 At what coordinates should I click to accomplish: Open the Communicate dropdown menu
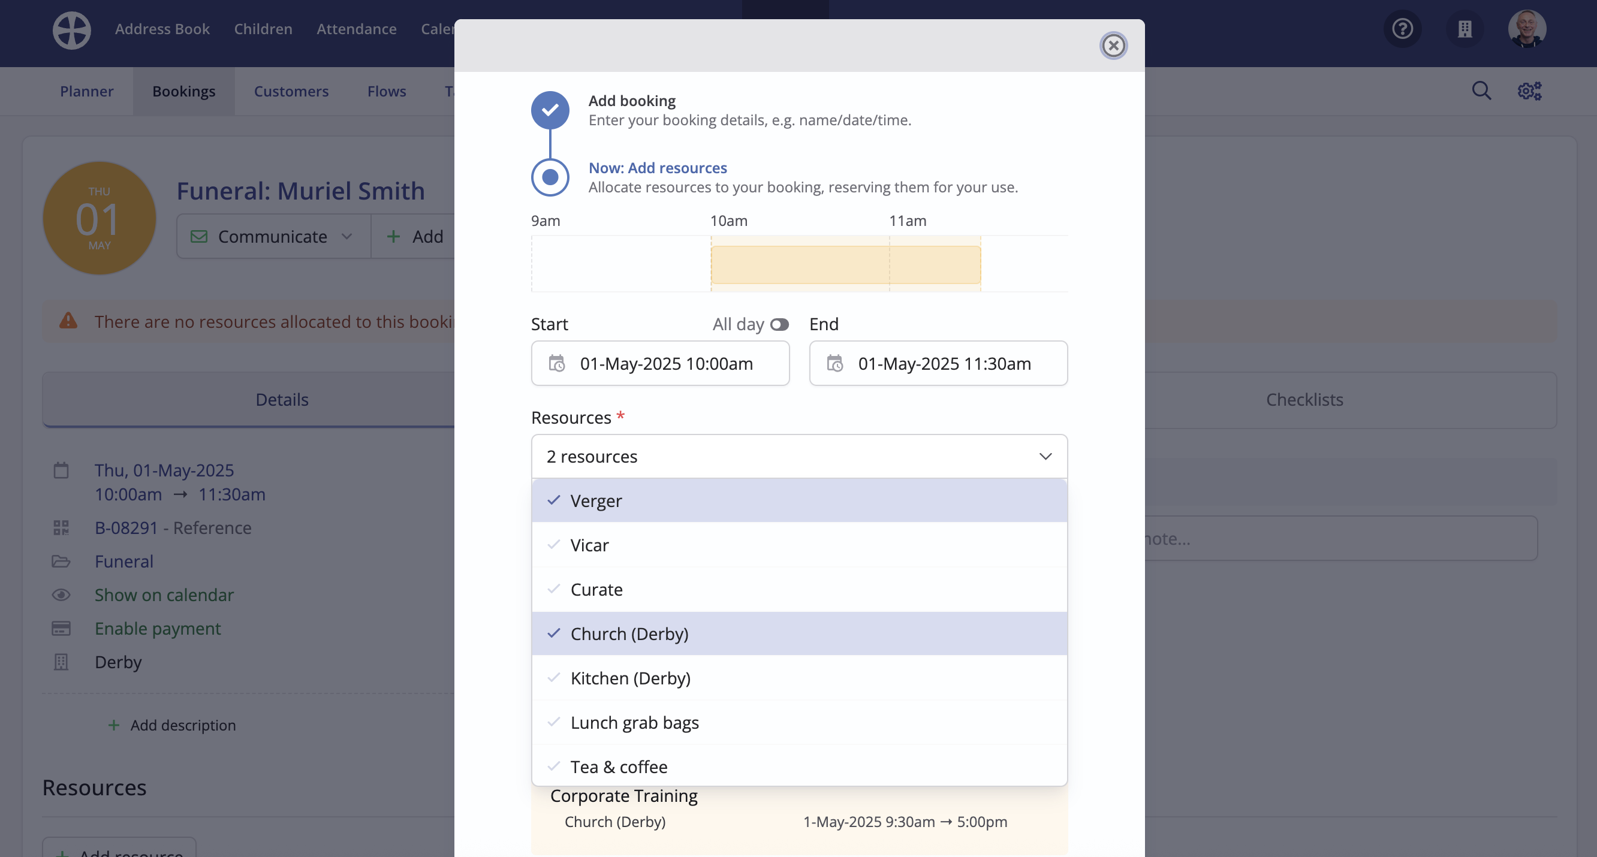273,236
